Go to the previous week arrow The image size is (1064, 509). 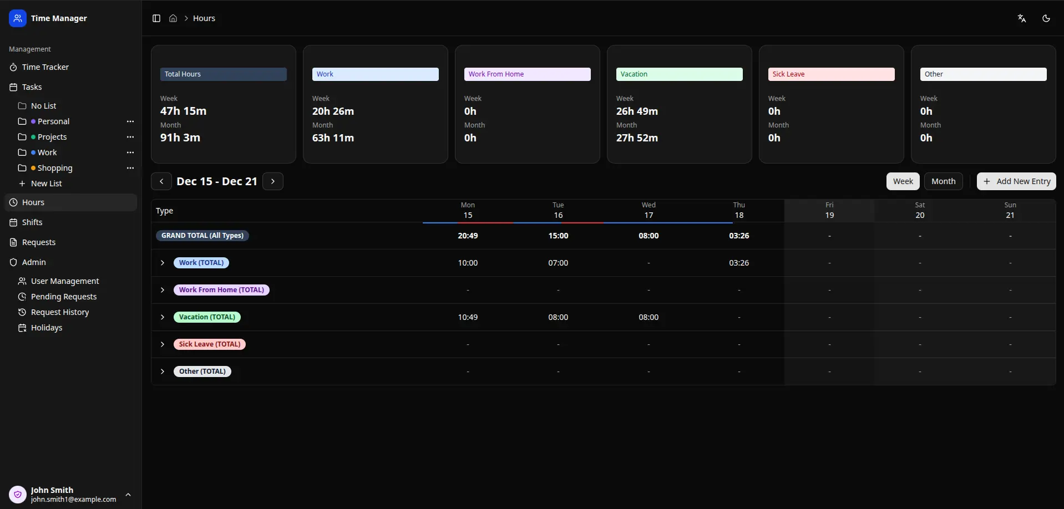coord(161,181)
